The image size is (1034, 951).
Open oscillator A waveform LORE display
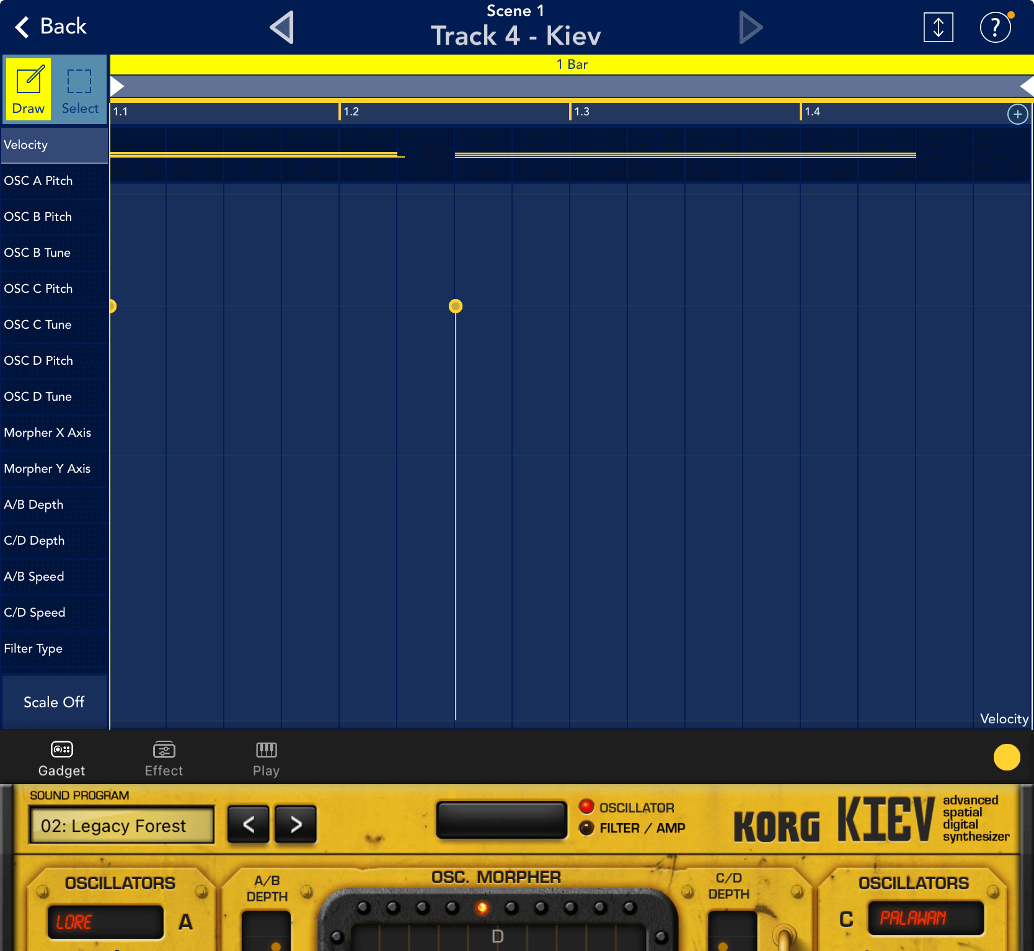(x=105, y=922)
